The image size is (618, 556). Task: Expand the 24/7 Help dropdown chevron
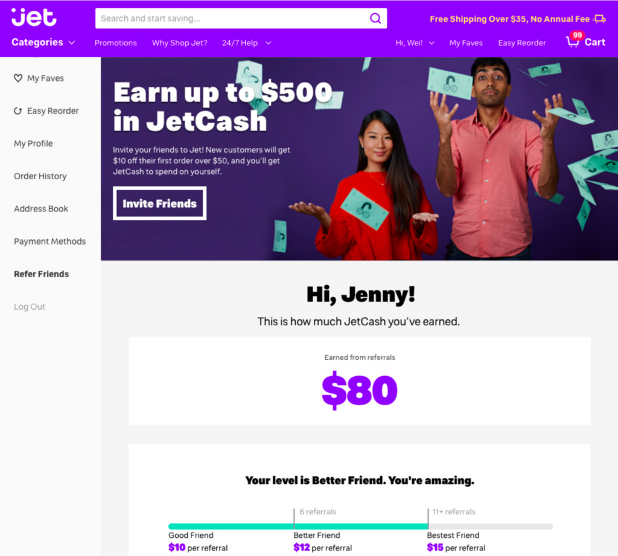pyautogui.click(x=269, y=43)
